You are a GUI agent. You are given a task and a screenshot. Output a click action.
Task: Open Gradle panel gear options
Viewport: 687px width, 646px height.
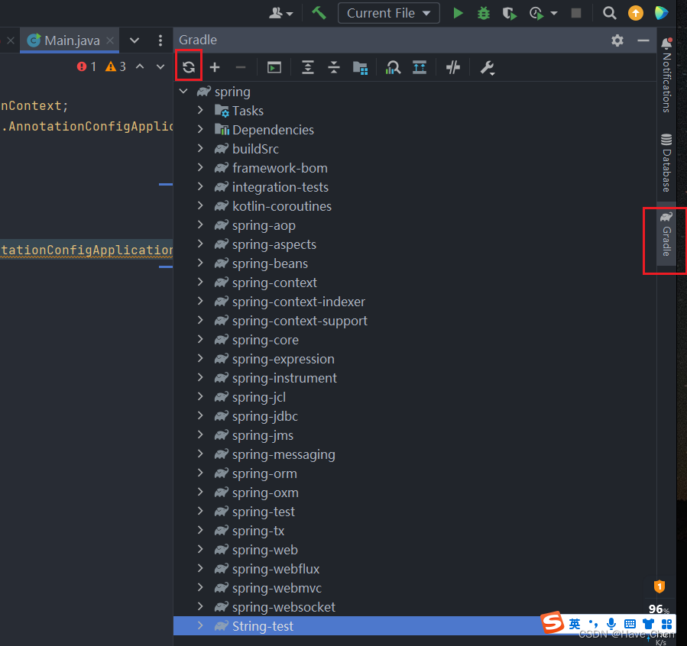617,40
